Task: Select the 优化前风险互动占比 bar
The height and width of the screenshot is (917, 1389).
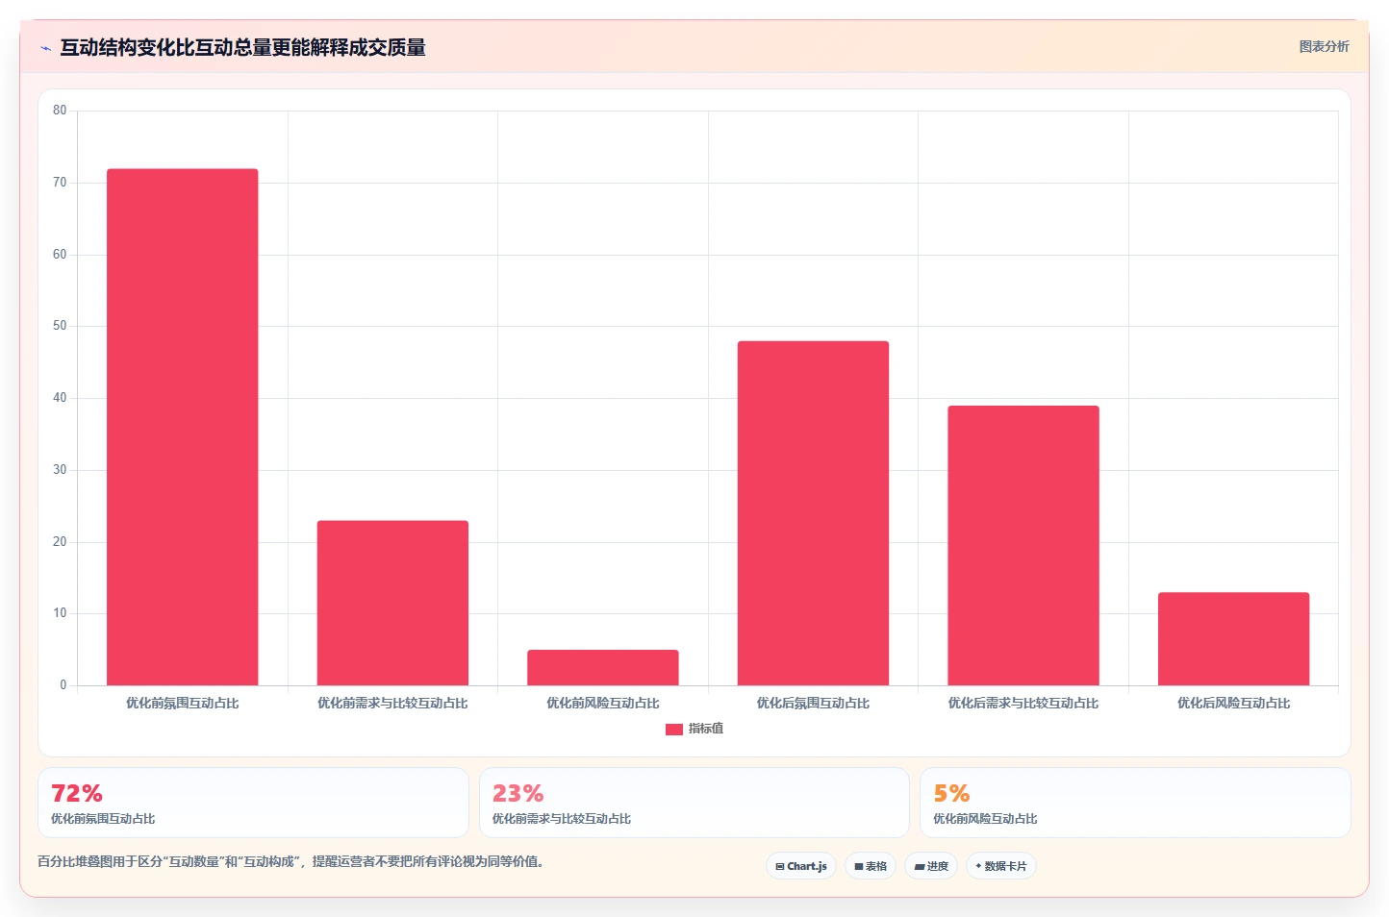Action: (603, 667)
